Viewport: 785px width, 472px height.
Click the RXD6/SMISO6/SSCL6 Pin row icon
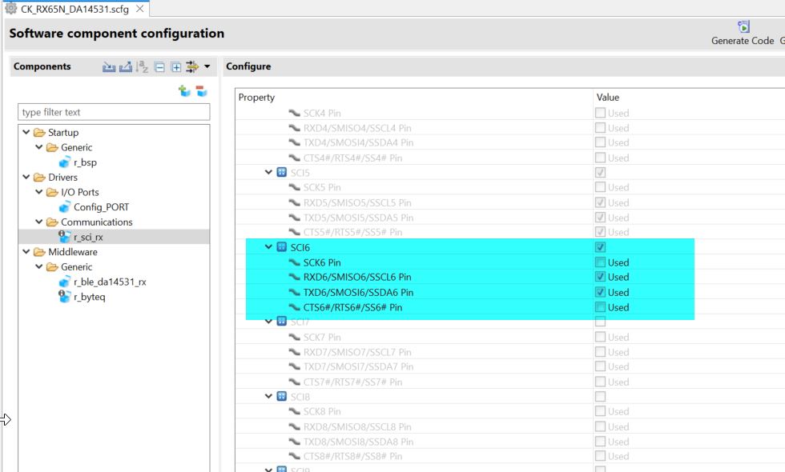295,277
